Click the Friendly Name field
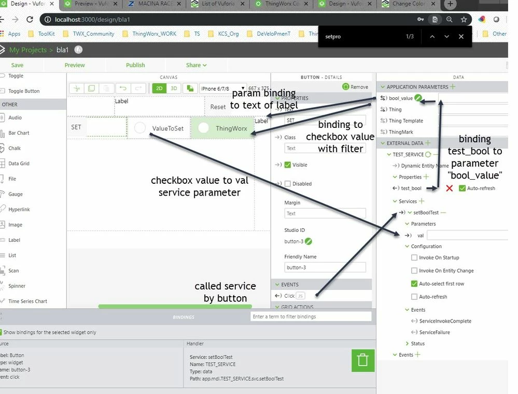Viewport: 518px width, 394px height. pyautogui.click(x=325, y=267)
